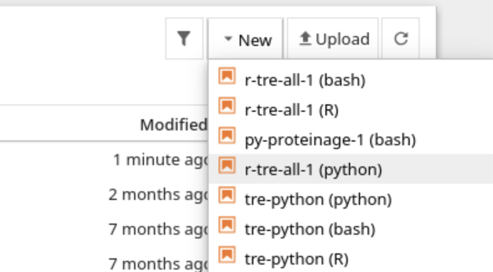
Task: Click the orange icon beside r-tre-all-1 (R)
Action: pos(227,107)
